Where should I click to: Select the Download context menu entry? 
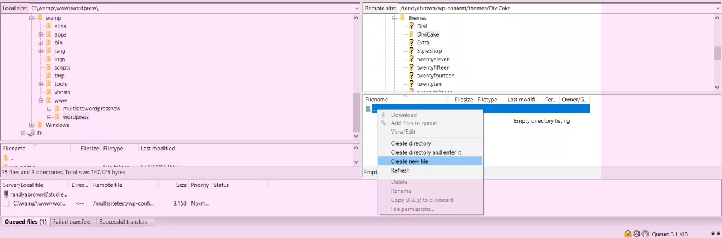click(430, 115)
